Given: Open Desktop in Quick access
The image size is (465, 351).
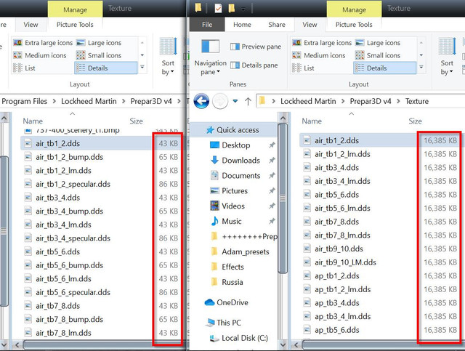Looking at the screenshot, I should click(235, 145).
